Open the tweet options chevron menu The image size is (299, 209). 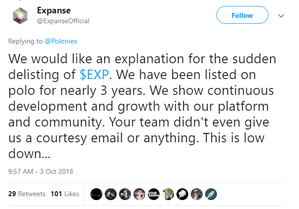point(281,16)
